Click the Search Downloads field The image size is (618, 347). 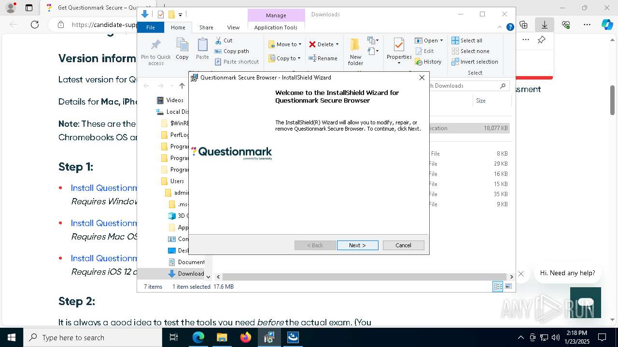[468, 86]
